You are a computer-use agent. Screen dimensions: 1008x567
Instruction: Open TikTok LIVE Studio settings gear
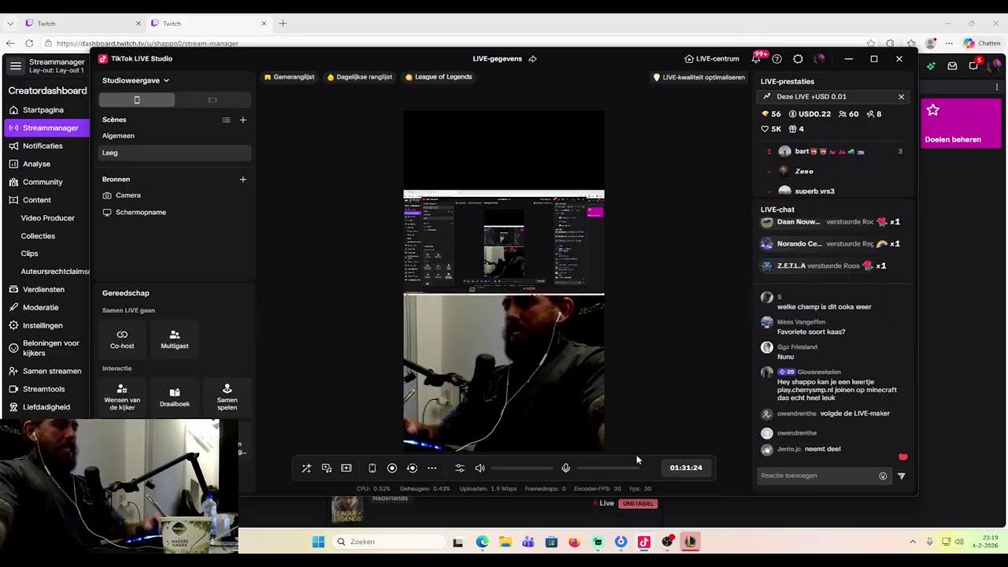pyautogui.click(x=798, y=59)
